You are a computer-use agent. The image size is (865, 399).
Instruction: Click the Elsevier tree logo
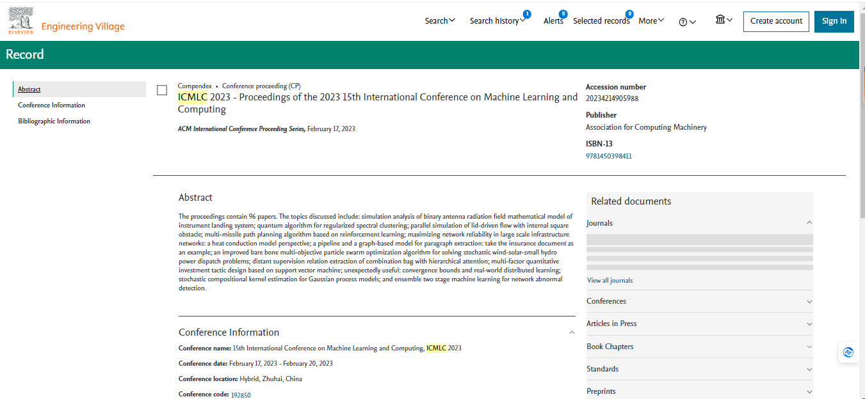(x=21, y=21)
